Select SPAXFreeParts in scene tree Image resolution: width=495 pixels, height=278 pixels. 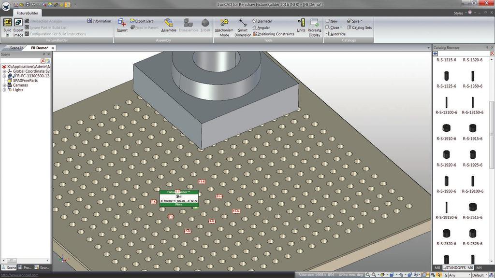[25, 81]
